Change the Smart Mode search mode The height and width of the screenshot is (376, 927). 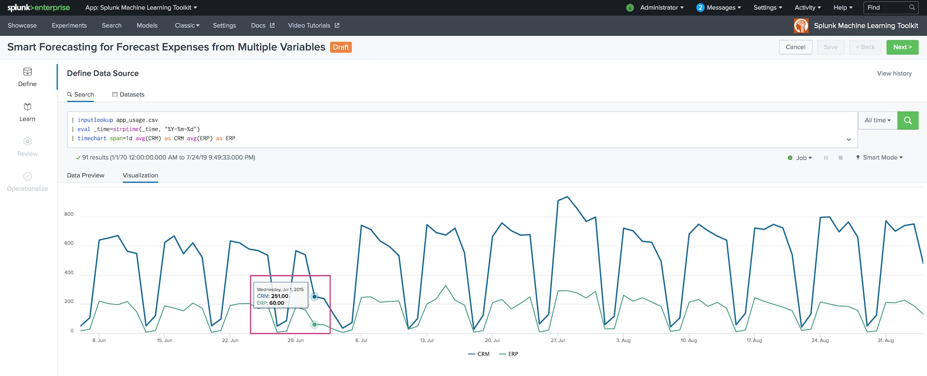coord(879,158)
